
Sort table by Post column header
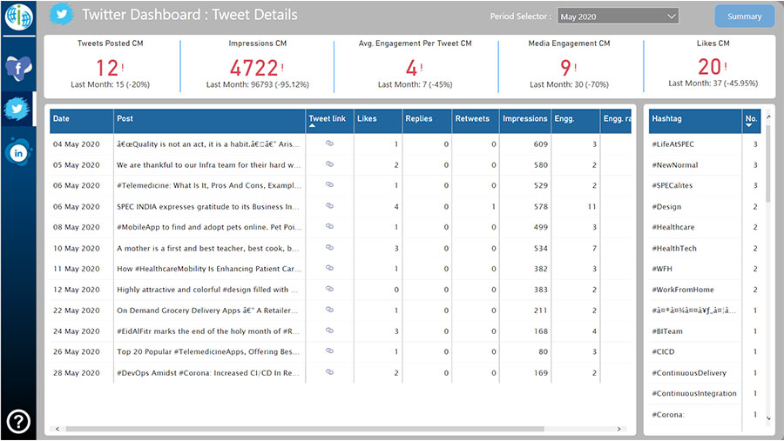tap(209, 121)
